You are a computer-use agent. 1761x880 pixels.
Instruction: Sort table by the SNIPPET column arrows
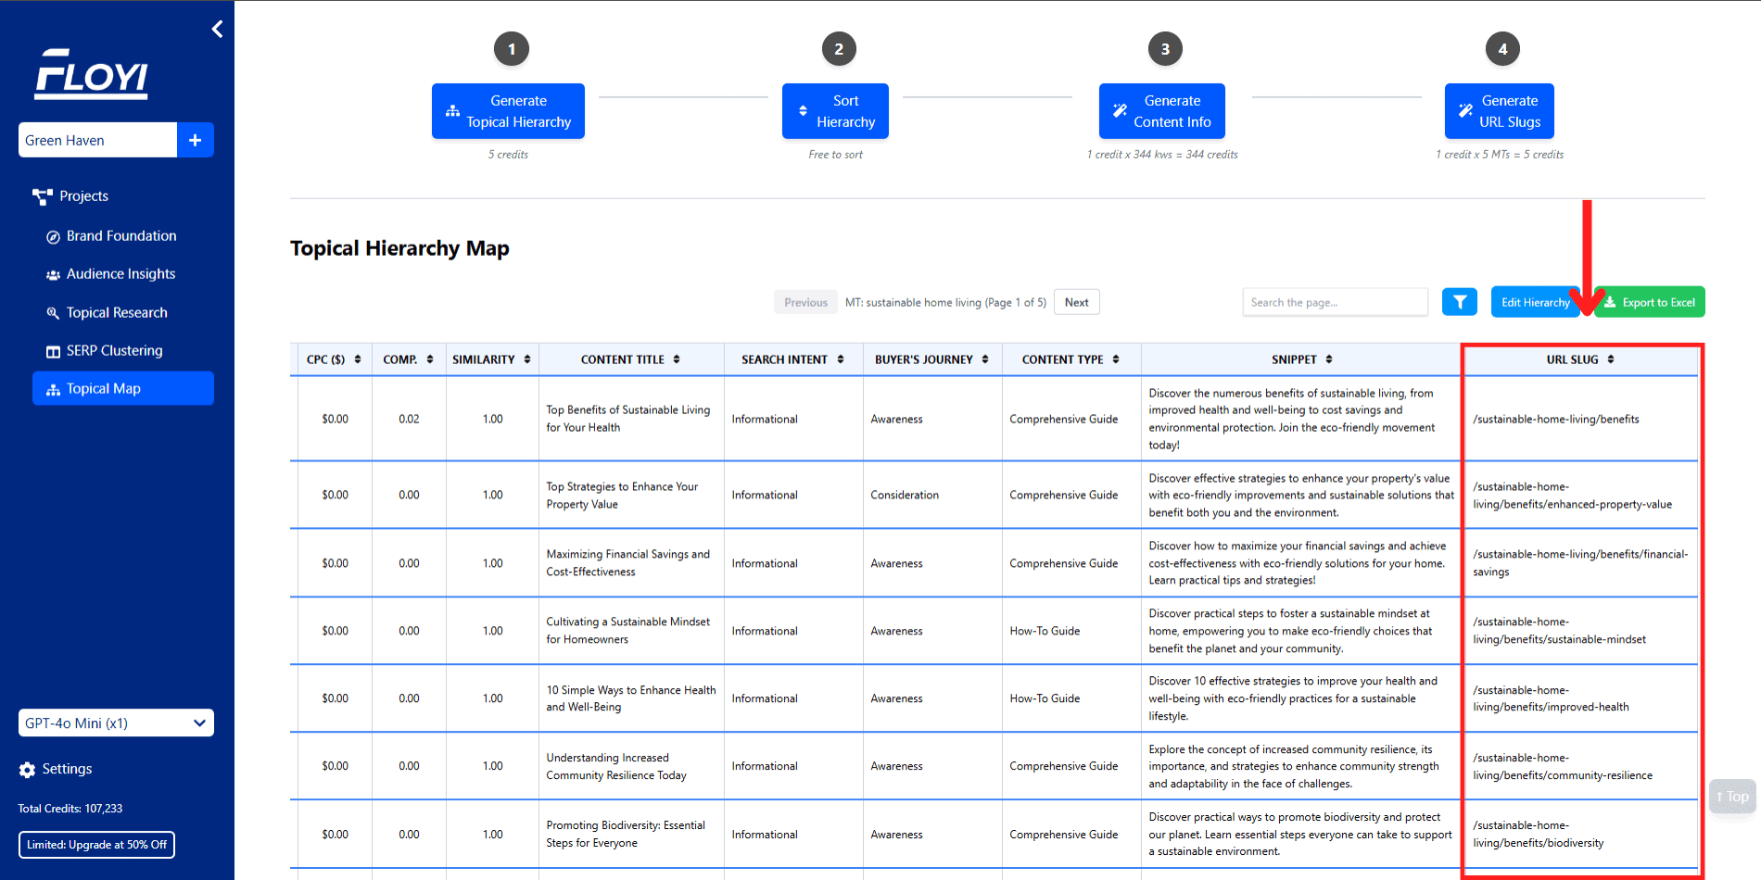(1329, 359)
